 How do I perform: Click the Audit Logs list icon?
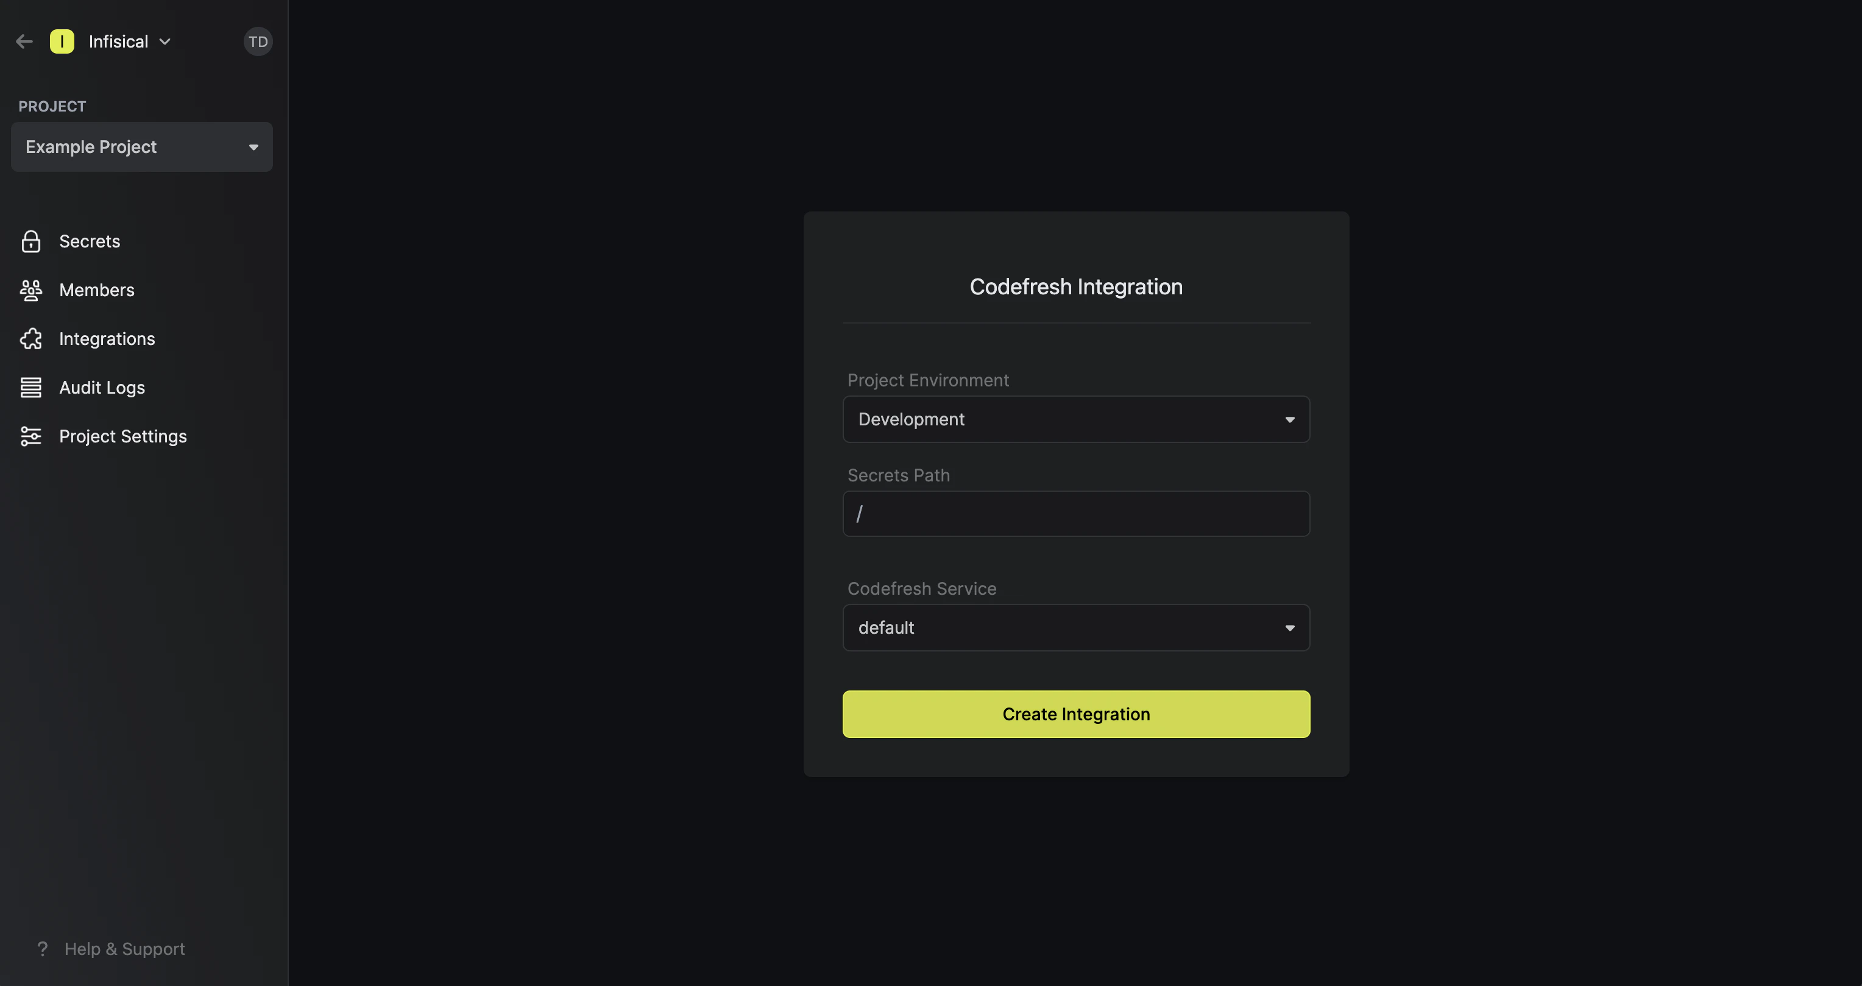click(31, 388)
